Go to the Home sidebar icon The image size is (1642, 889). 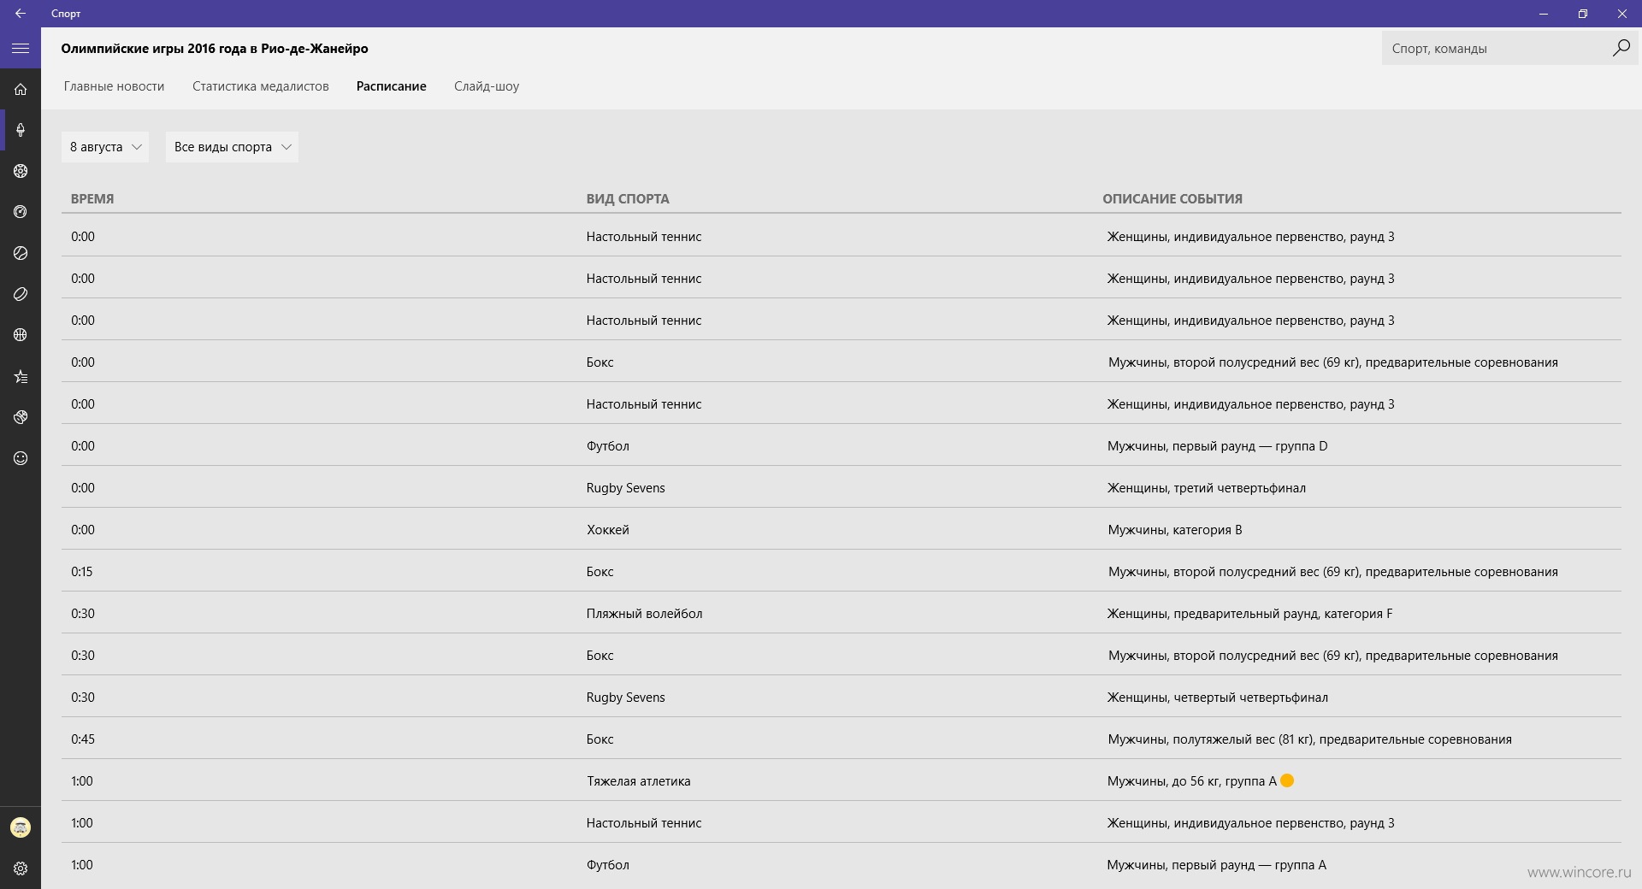pyautogui.click(x=21, y=89)
